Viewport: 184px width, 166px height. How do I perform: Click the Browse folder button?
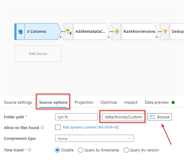[160, 117]
